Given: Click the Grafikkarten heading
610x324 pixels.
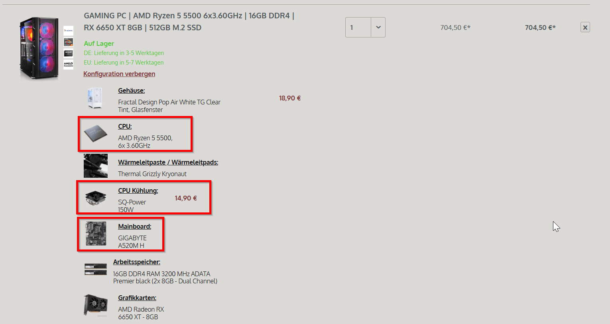Looking at the screenshot, I should [137, 298].
